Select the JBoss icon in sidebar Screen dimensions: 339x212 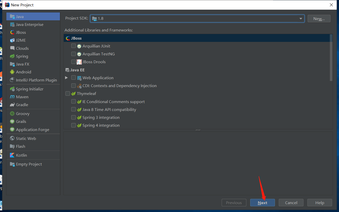pyautogui.click(x=12, y=32)
